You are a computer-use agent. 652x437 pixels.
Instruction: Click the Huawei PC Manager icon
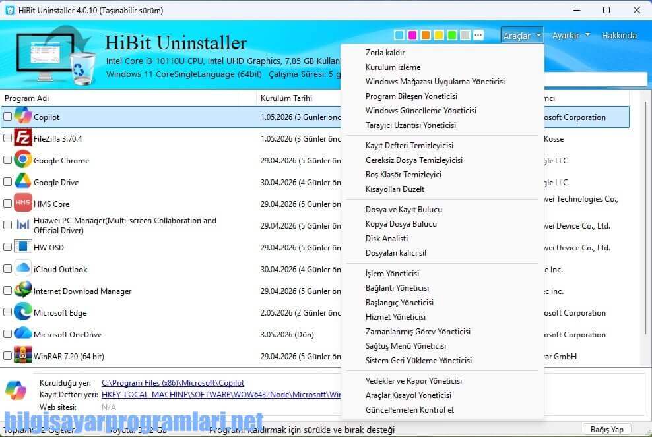(23, 225)
